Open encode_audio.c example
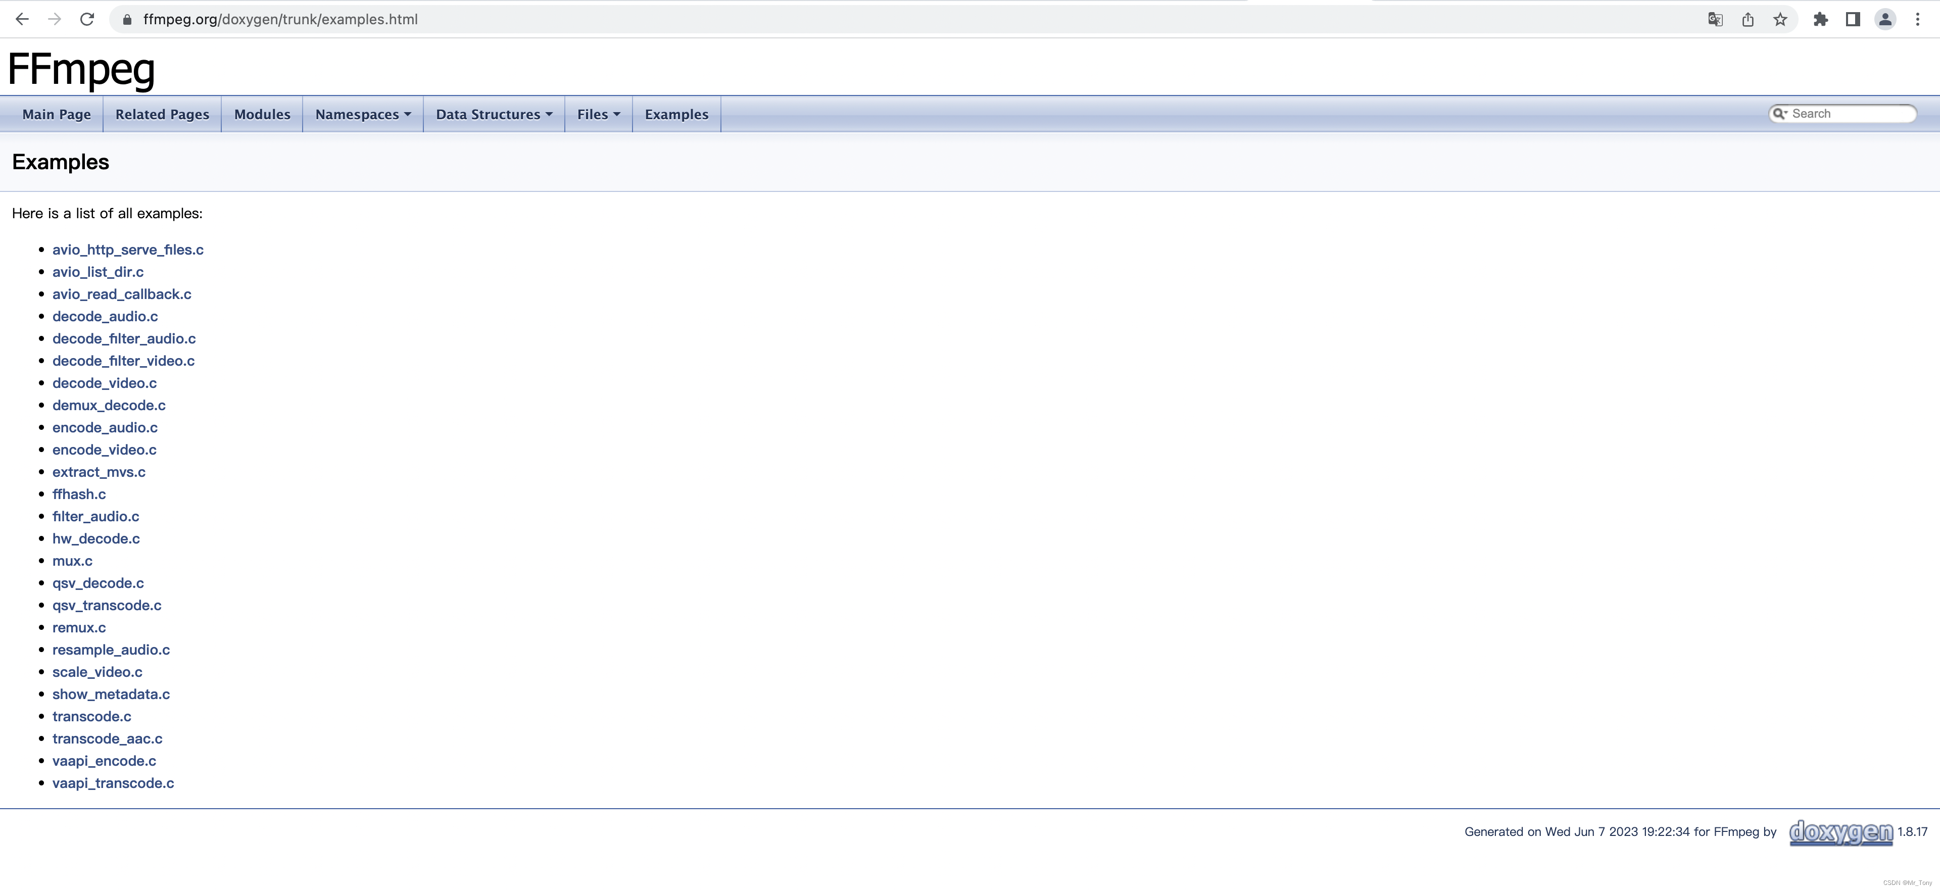The height and width of the screenshot is (891, 1940). point(105,428)
